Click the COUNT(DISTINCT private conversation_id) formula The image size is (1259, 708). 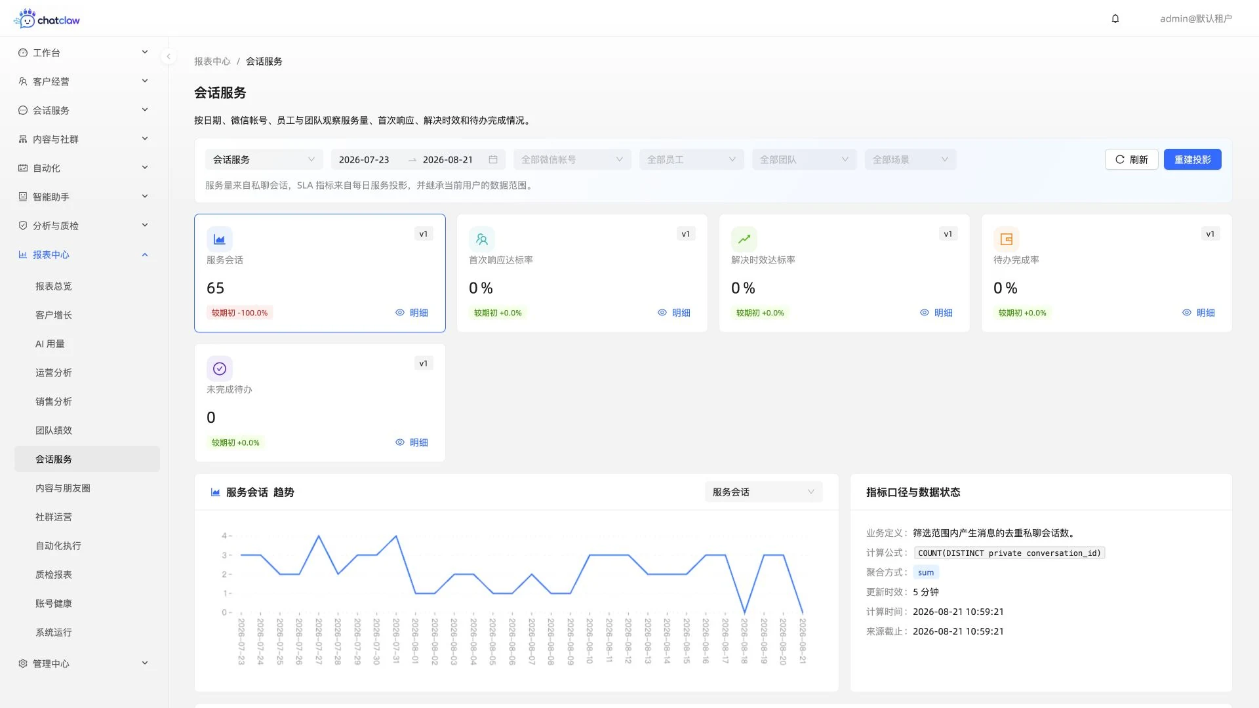1009,553
